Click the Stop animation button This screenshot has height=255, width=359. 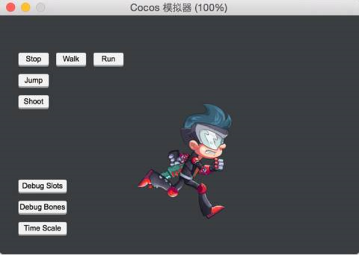[x=33, y=59]
